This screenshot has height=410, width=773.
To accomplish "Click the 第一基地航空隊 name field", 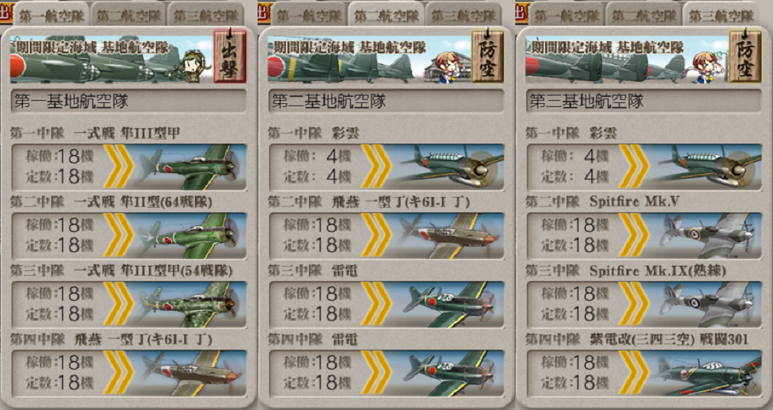I will 128,102.
